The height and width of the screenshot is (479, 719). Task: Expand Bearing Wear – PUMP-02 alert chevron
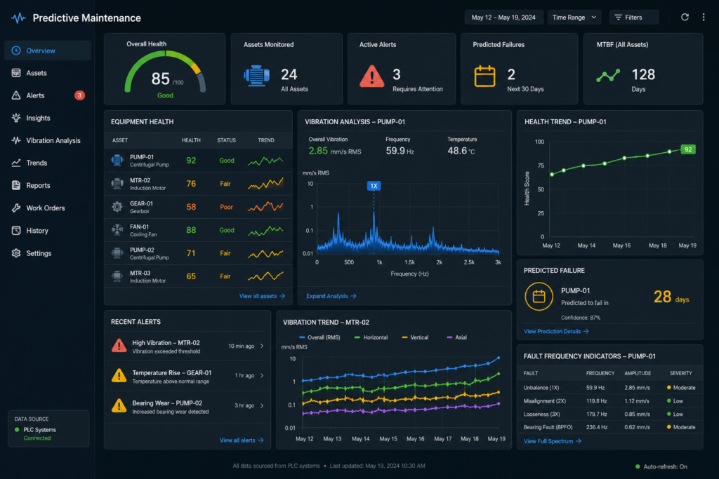point(262,406)
